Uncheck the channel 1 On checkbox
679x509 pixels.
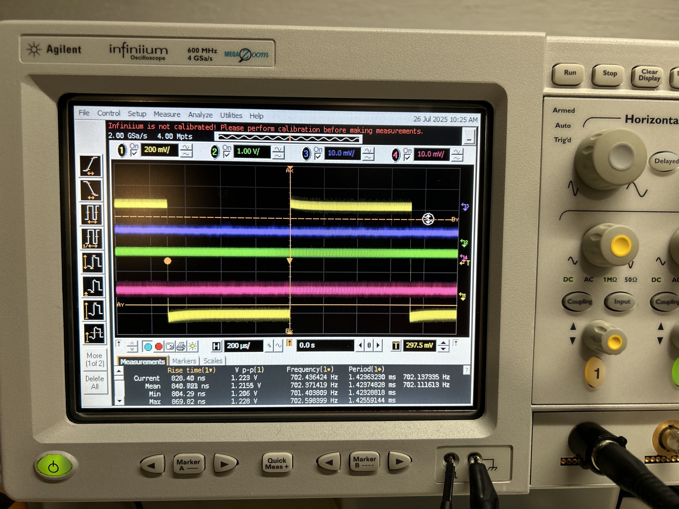[134, 153]
